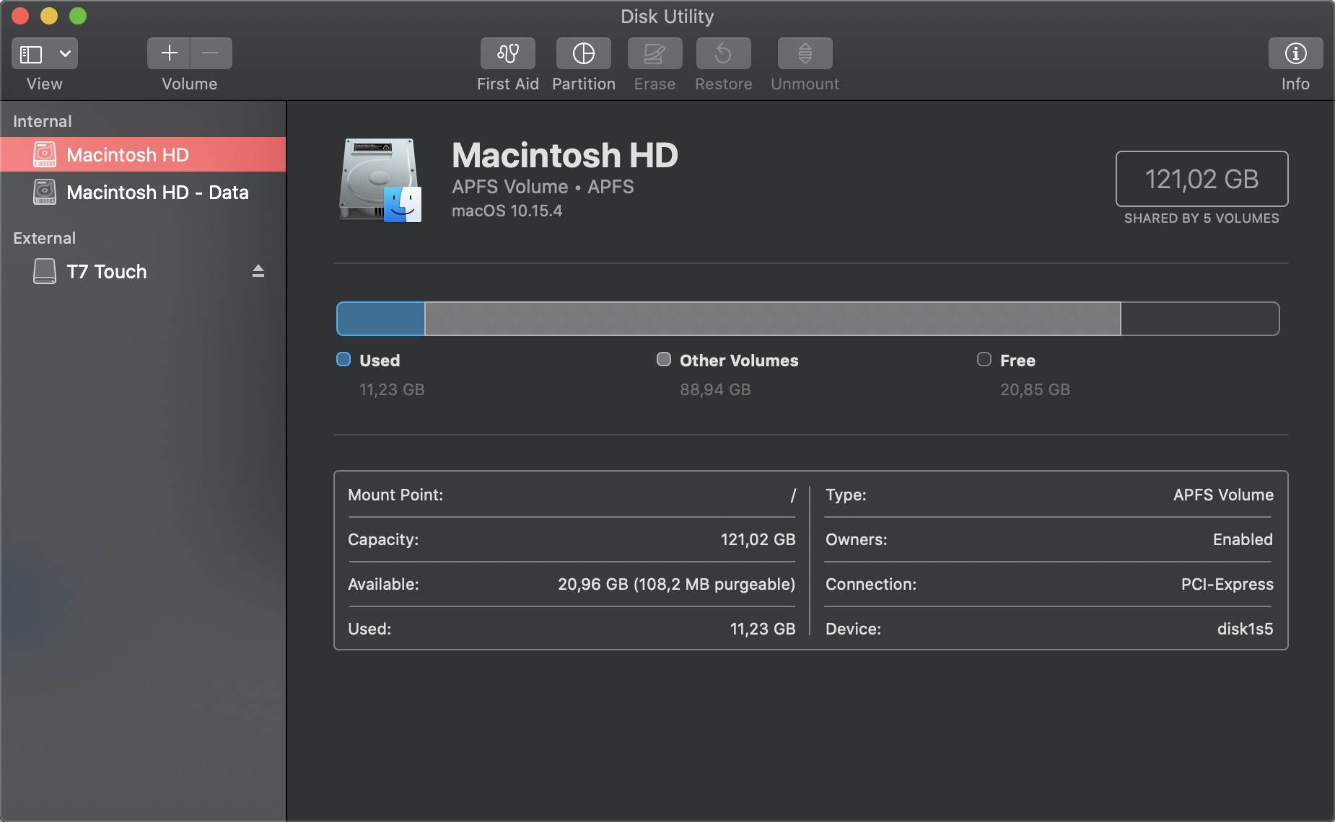Open the Partition tool
1335x822 pixels.
(584, 53)
